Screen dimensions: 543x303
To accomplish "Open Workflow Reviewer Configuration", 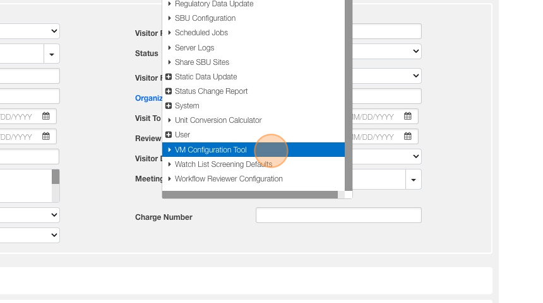I will click(x=229, y=179).
